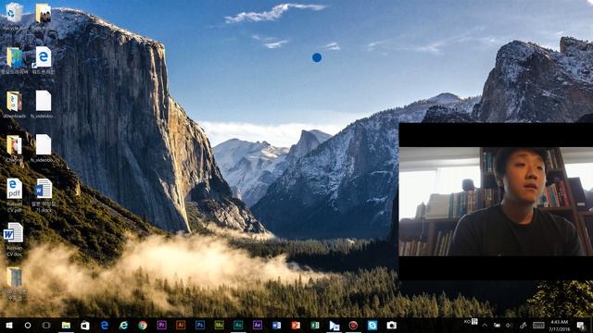Screen dimensions: 593x333
Task: Open the Camera app in taskbar
Action: [391, 325]
